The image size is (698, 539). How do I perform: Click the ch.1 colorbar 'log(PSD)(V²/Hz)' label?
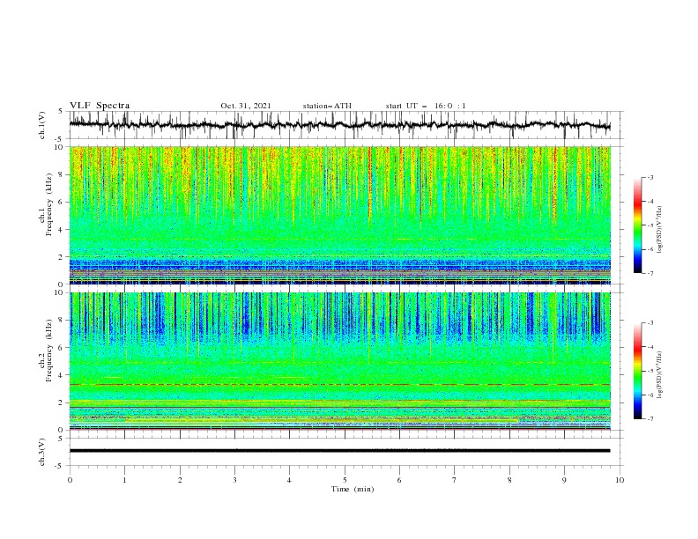[x=660, y=230]
